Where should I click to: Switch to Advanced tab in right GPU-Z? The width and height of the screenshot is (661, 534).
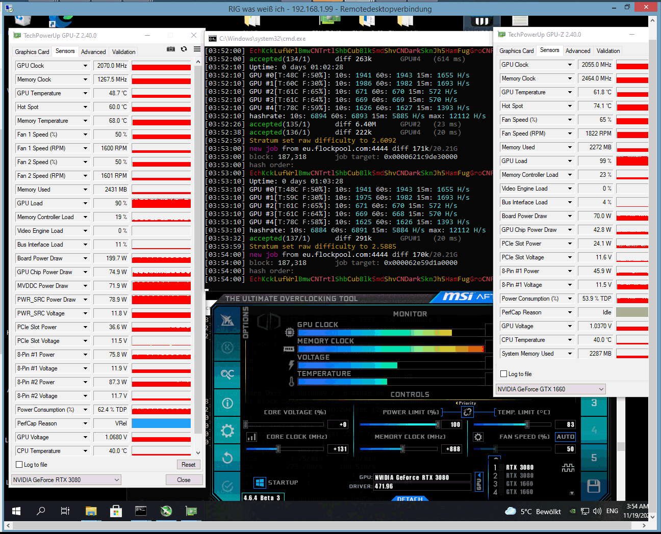pos(578,51)
